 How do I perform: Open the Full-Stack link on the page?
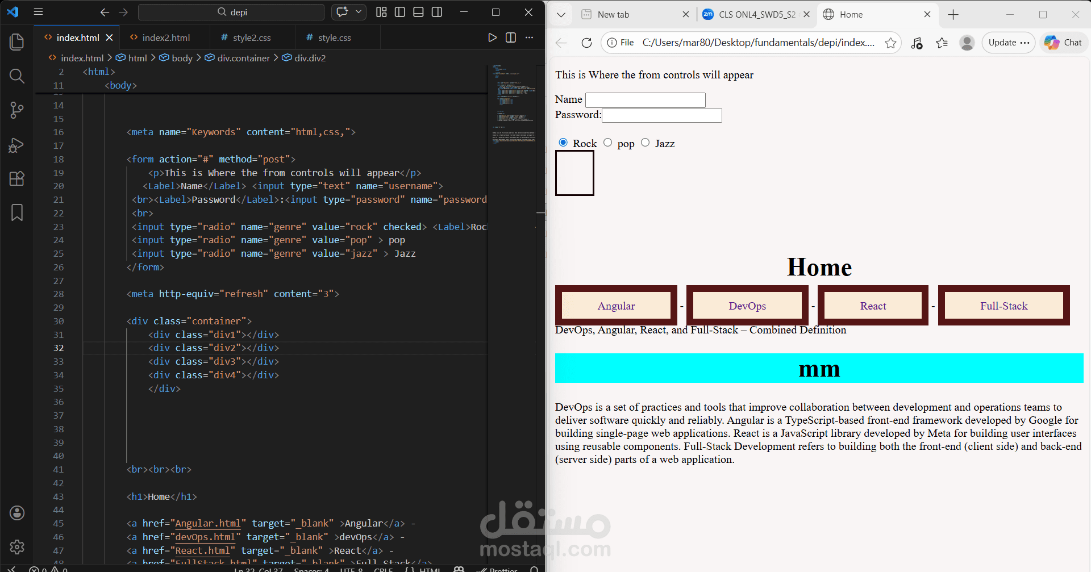click(1004, 306)
